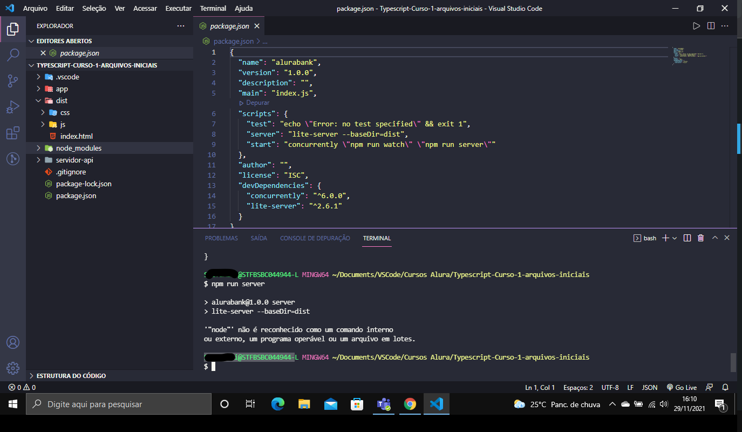Change LF end of line sequence
This screenshot has height=432, width=742.
630,388
